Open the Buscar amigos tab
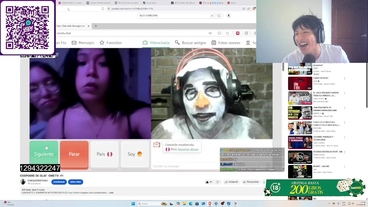This screenshot has height=207, width=368. point(190,43)
